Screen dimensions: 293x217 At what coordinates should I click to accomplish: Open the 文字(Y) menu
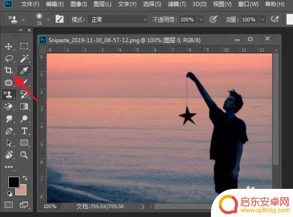pos(127,4)
